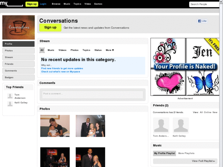Focus the Search People field
Screen dimensions: 223x167
[x=204, y=4]
